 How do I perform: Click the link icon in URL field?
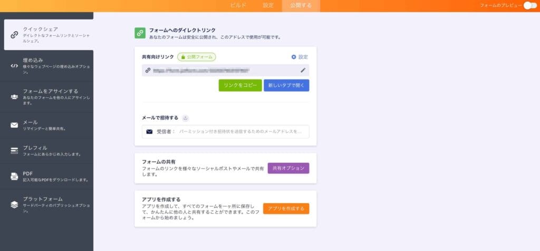148,70
